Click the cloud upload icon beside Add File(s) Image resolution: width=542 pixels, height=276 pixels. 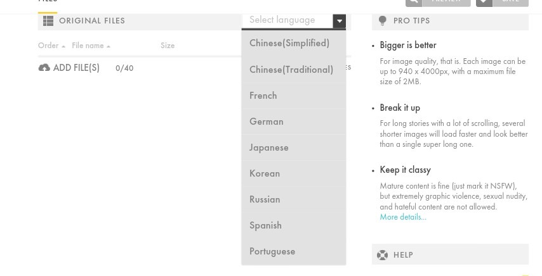44,68
